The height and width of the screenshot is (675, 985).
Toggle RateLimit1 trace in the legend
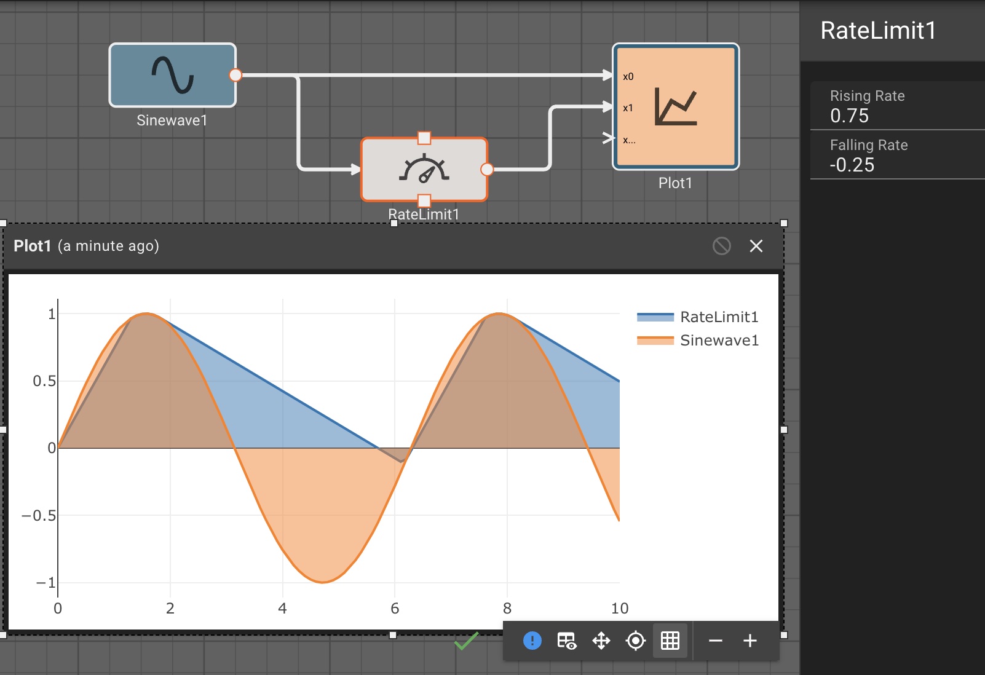698,317
